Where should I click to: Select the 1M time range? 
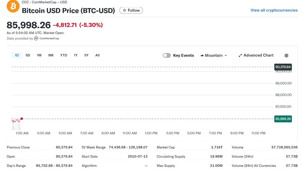tap(39, 55)
